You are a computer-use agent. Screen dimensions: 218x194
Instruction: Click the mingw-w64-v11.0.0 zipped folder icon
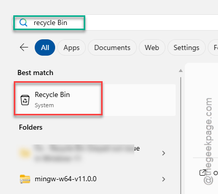(x=25, y=179)
